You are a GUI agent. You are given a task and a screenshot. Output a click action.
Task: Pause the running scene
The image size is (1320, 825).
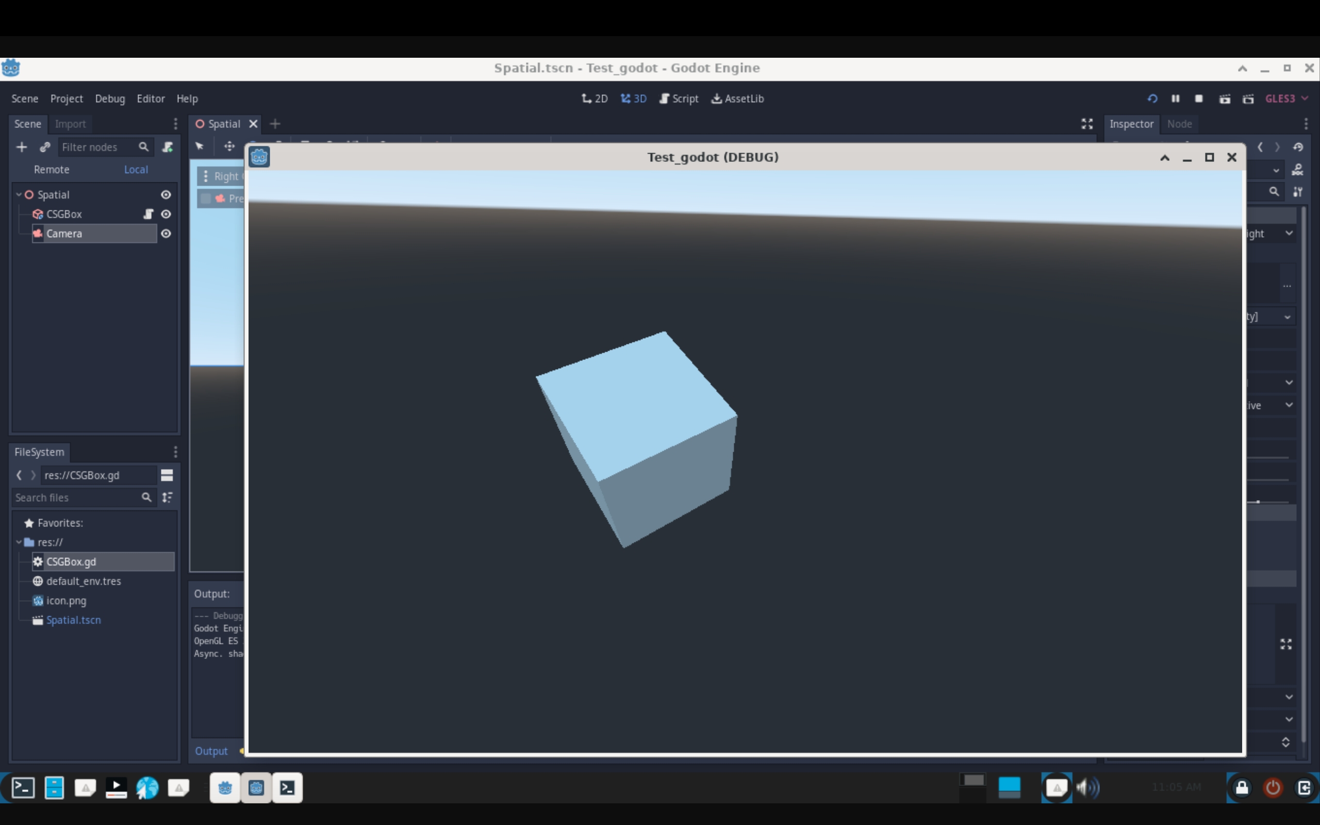coord(1176,99)
